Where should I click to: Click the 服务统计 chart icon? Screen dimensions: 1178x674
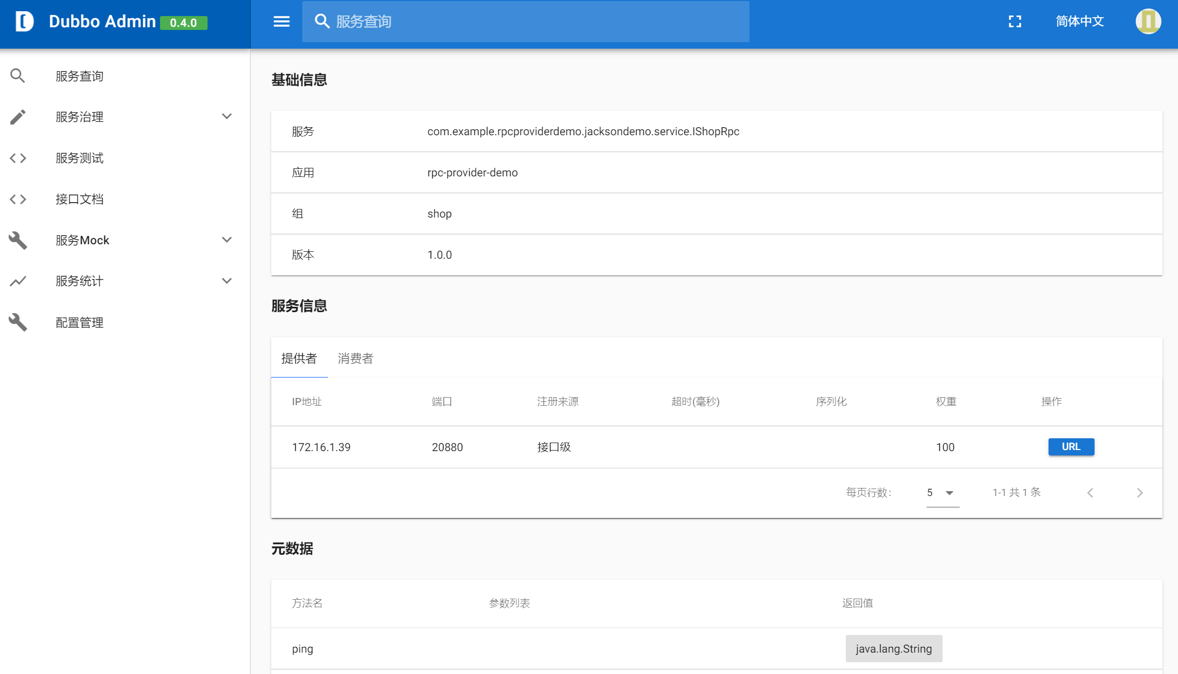(18, 281)
